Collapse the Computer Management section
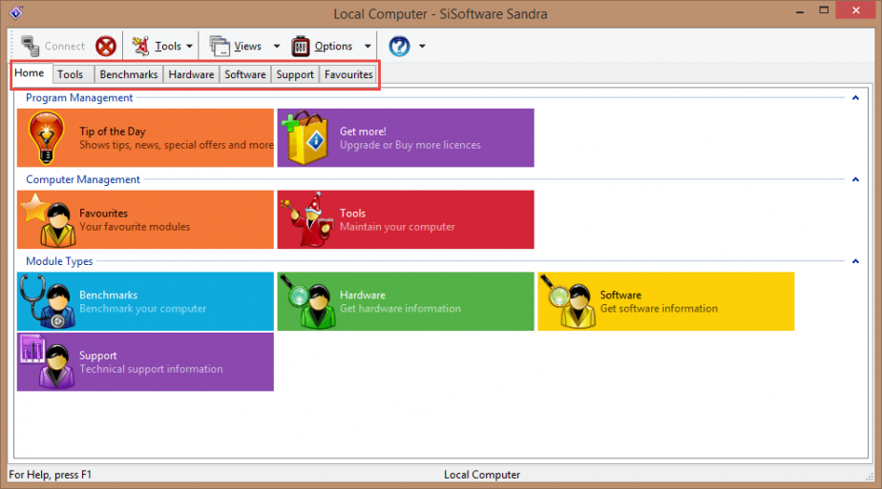This screenshot has width=882, height=489. click(x=855, y=179)
